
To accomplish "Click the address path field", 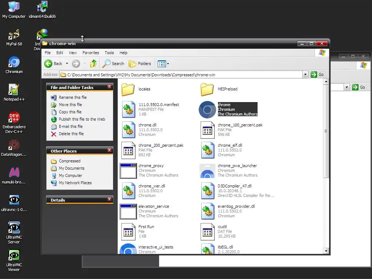I will [181, 75].
